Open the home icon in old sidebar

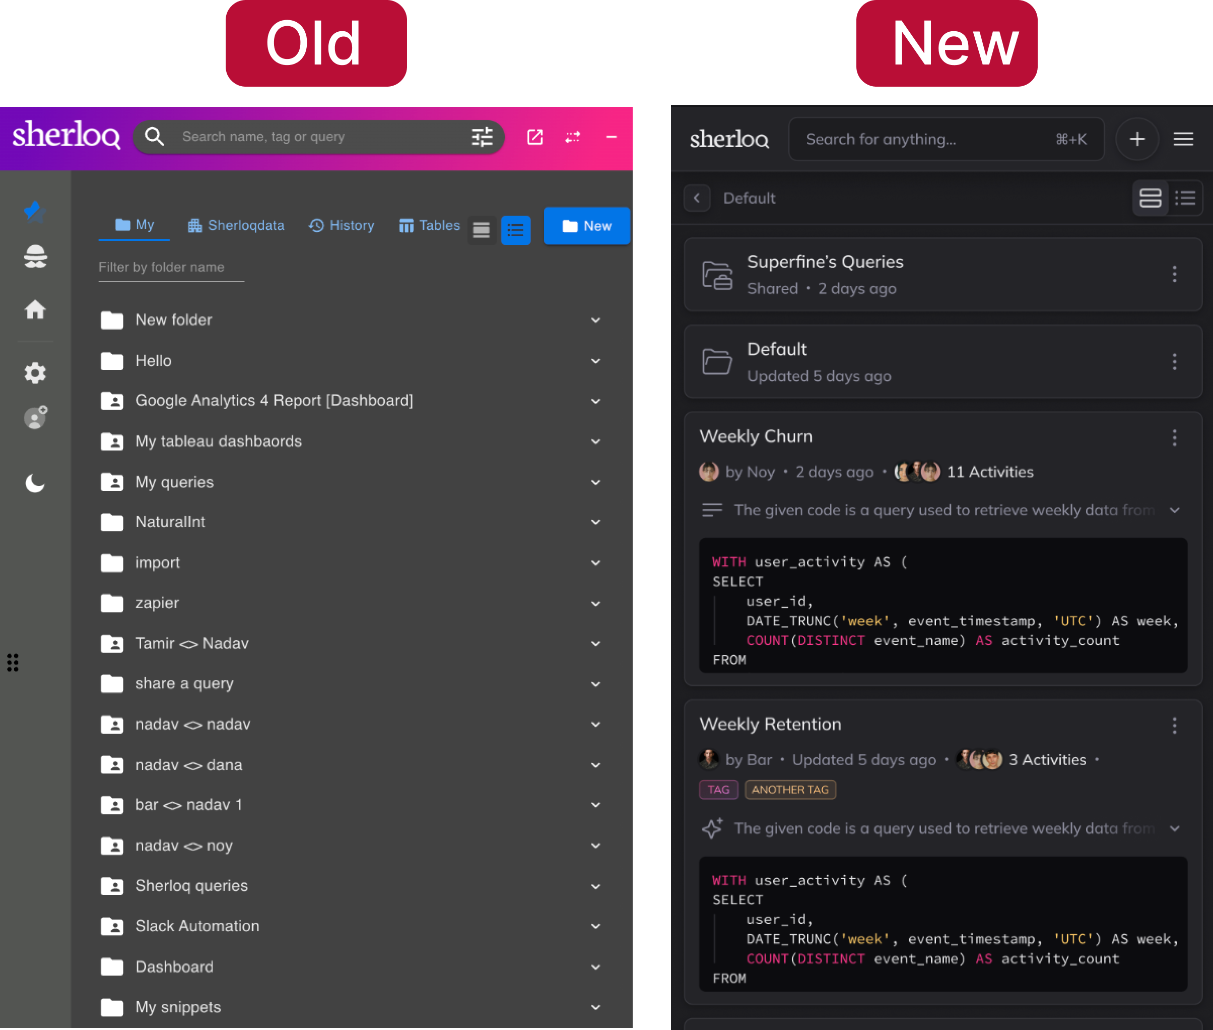[x=35, y=309]
